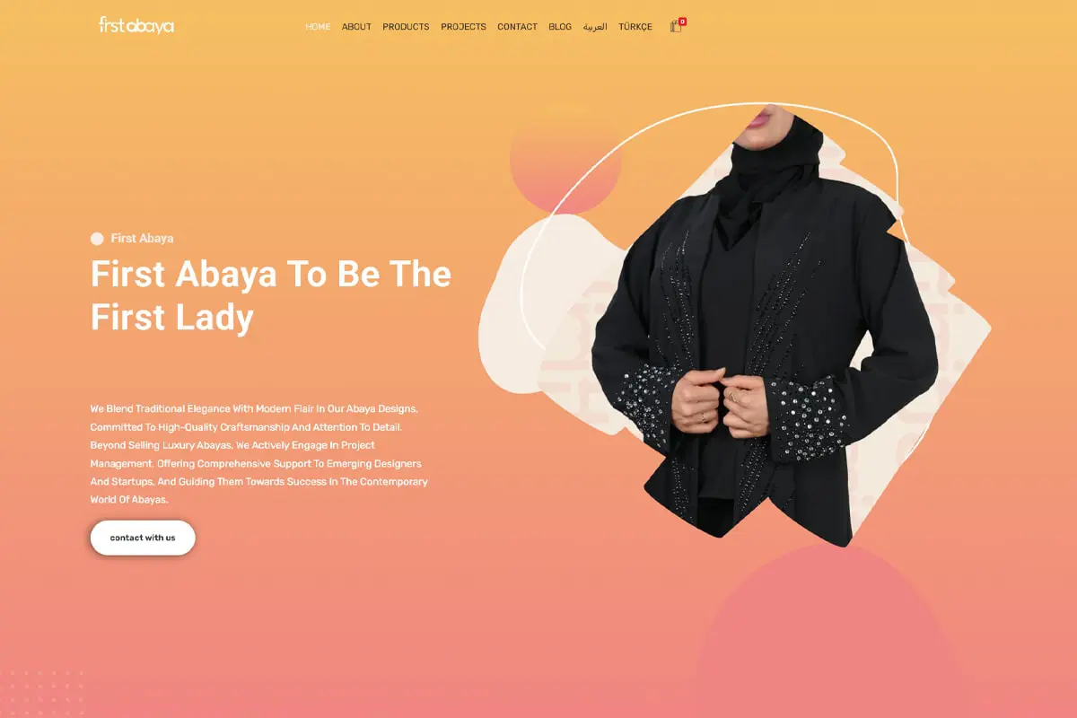
Task: Visit the BLOG section
Action: click(x=560, y=27)
